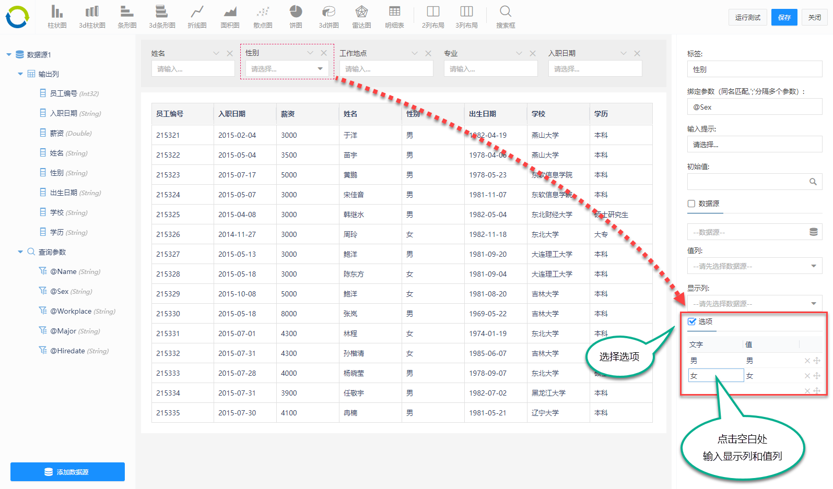The image size is (833, 489).
Task: Remove the 工作地点 filter with its X
Action: point(428,53)
